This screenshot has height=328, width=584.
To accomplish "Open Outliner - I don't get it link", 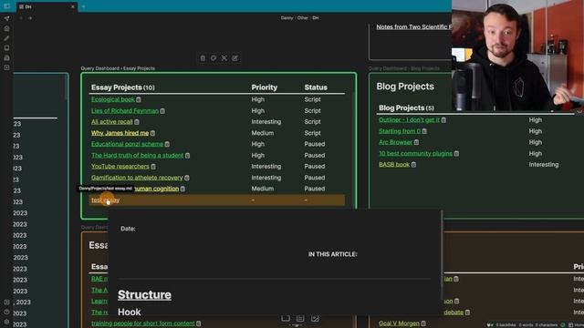I will [x=409, y=119].
